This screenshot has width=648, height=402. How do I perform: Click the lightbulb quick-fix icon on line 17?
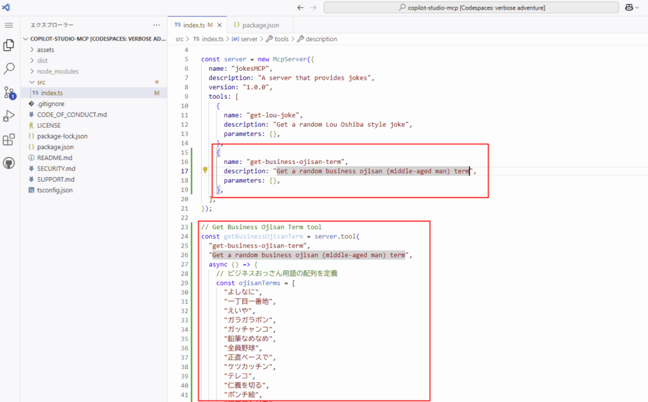[205, 170]
